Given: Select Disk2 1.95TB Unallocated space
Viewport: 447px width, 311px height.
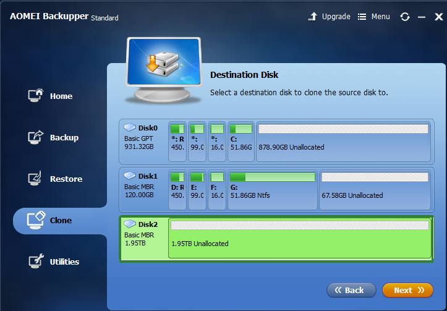Looking at the screenshot, I should pyautogui.click(x=300, y=238).
